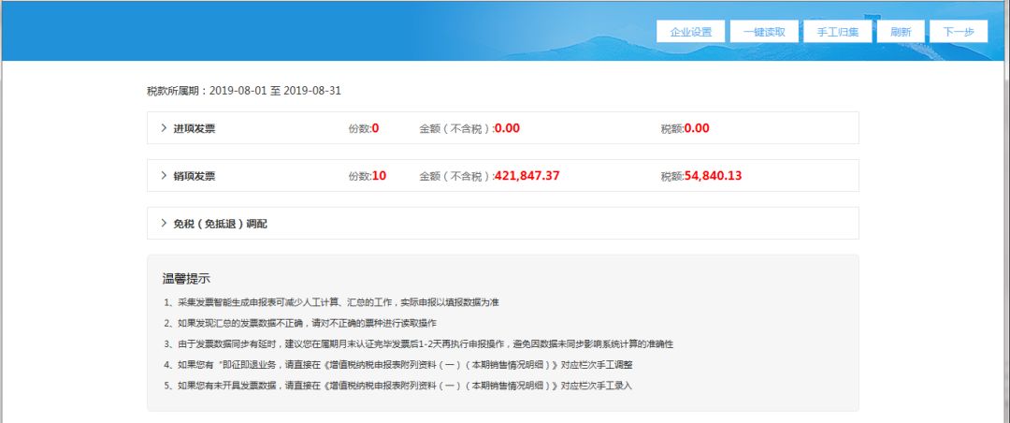The height and width of the screenshot is (423, 1010).
Task: Refresh data with the 刷新 button
Action: 901,32
